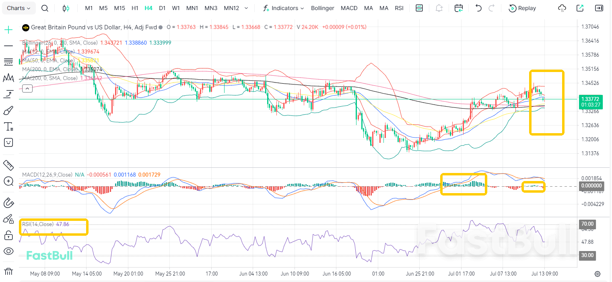Open the go-to-date calendar icon
612x282 pixels.
pos(459,8)
